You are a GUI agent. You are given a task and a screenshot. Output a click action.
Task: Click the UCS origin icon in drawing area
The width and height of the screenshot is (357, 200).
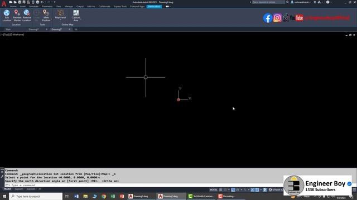pyautogui.click(x=178, y=100)
